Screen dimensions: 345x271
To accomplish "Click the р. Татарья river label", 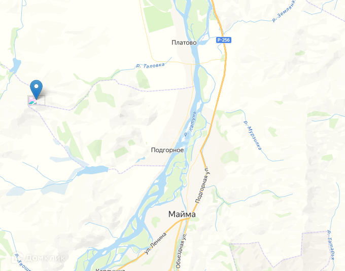I will [x=331, y=245].
